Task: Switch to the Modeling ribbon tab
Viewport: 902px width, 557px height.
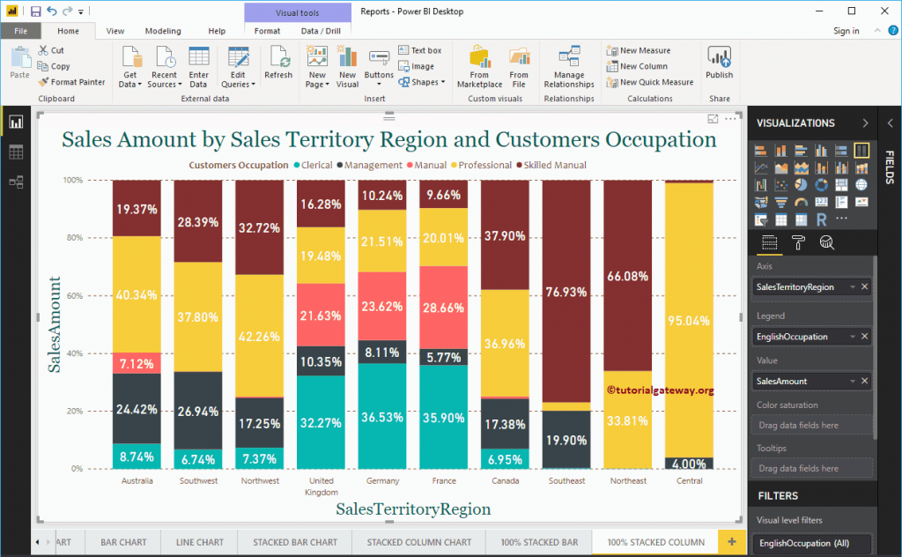Action: [162, 30]
